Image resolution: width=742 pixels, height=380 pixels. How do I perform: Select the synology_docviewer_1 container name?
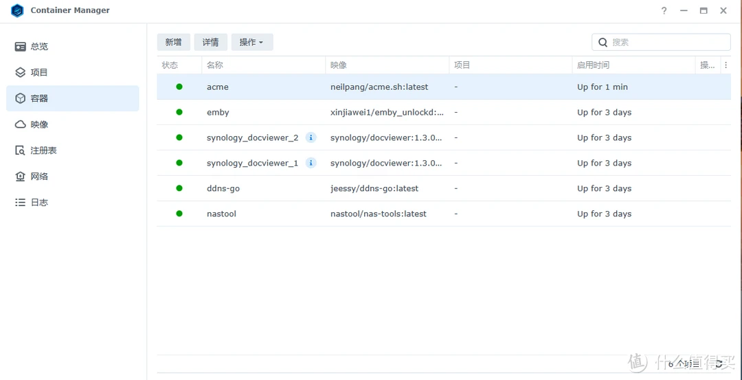click(253, 164)
